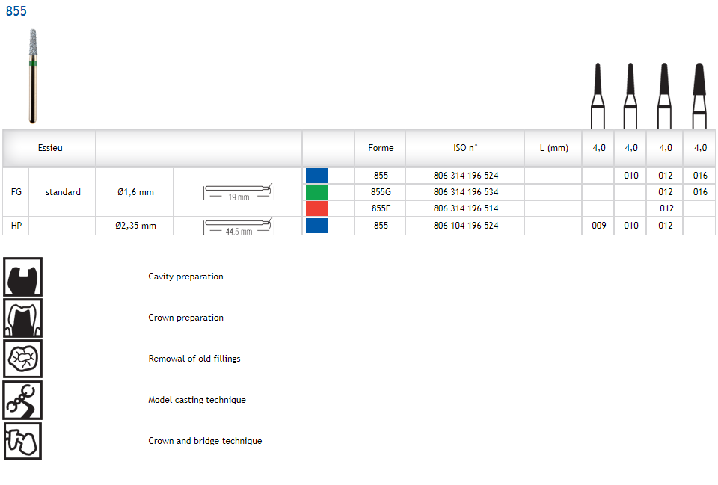Viewport: 718px width, 485px height.
Task: Click the 855 product title heading
Action: pos(16,10)
